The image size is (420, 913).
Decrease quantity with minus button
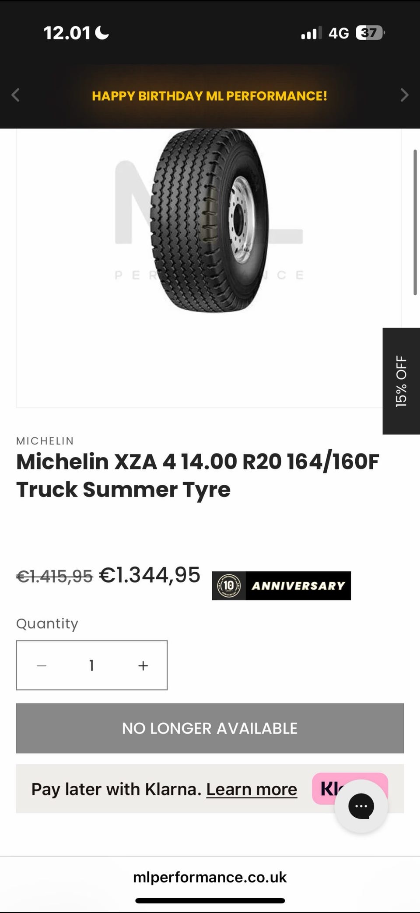[42, 665]
